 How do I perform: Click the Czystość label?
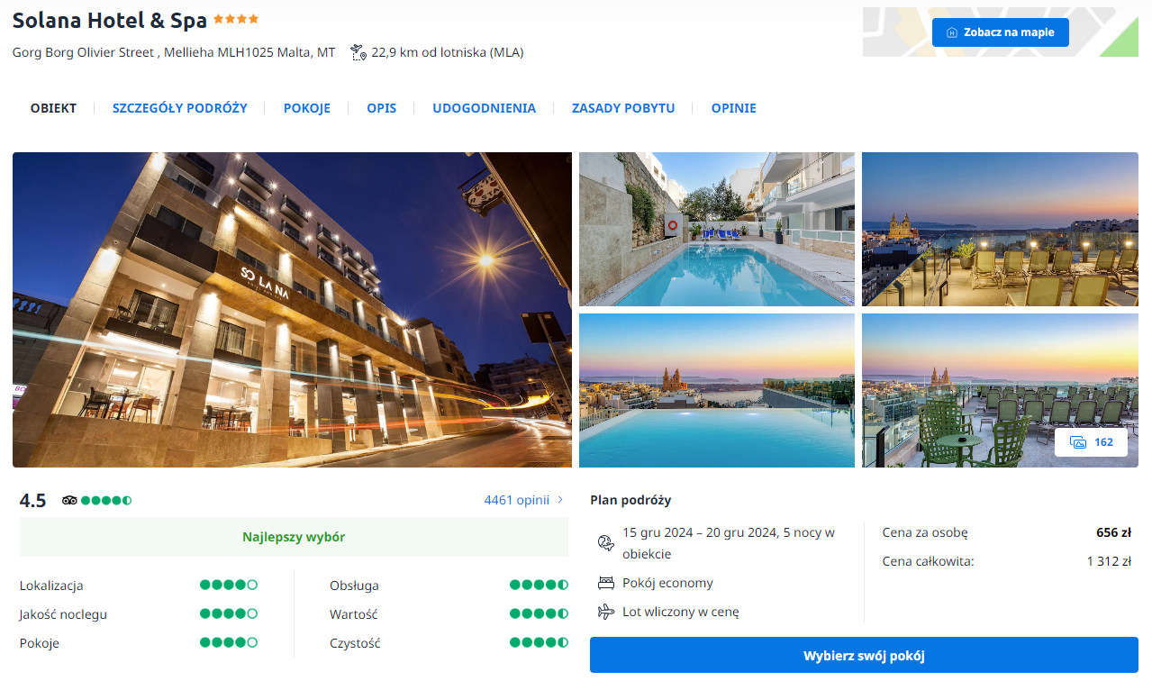tap(355, 643)
